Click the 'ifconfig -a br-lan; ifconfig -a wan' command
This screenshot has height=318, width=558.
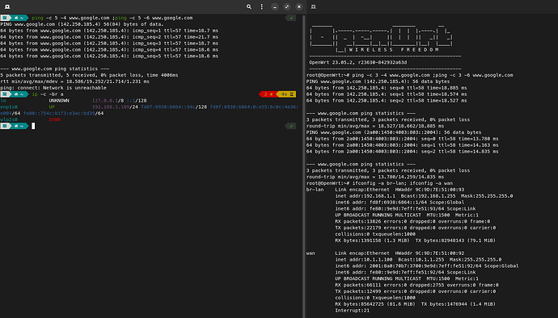(403, 183)
